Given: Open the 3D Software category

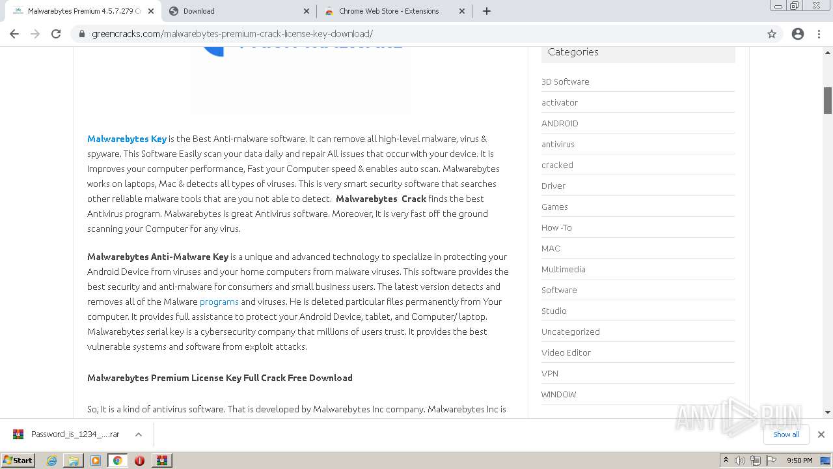Looking at the screenshot, I should click(566, 81).
